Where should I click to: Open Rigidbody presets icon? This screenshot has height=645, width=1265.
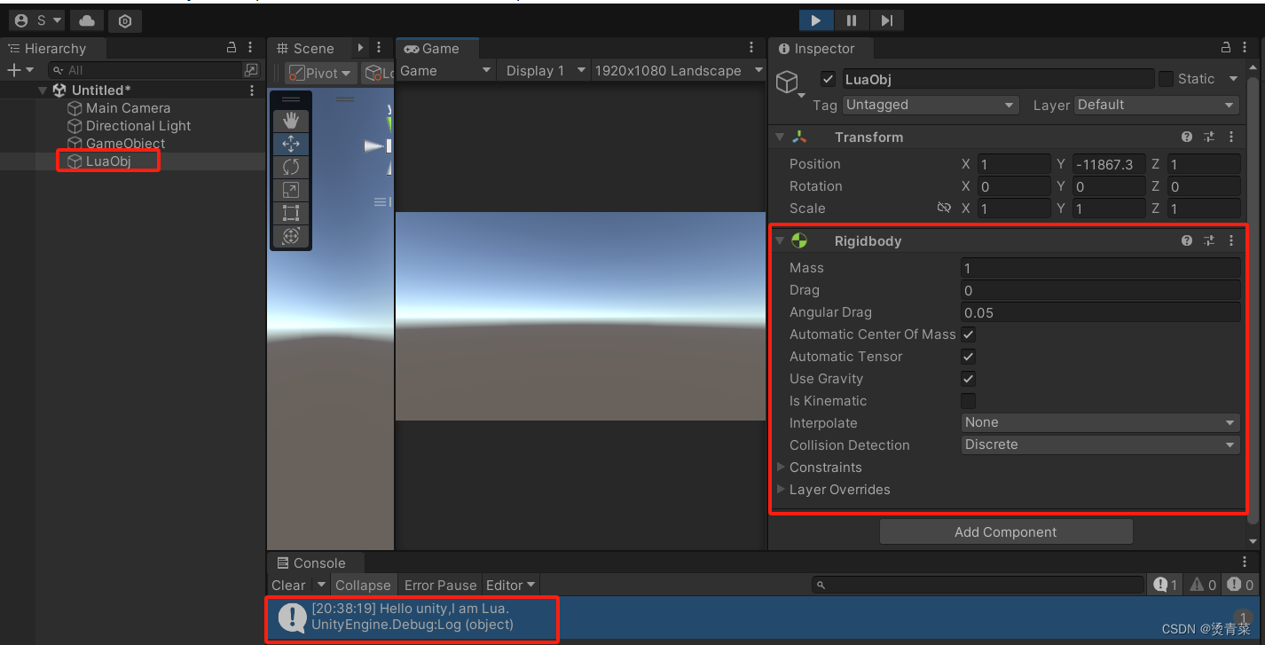click(1209, 241)
